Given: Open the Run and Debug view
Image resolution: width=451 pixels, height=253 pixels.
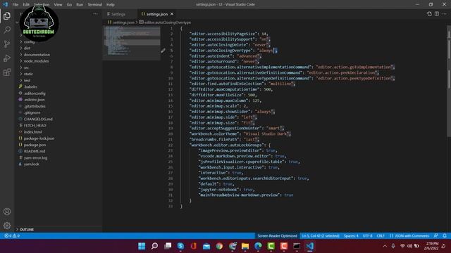Looking at the screenshot, I should coord(7,58).
